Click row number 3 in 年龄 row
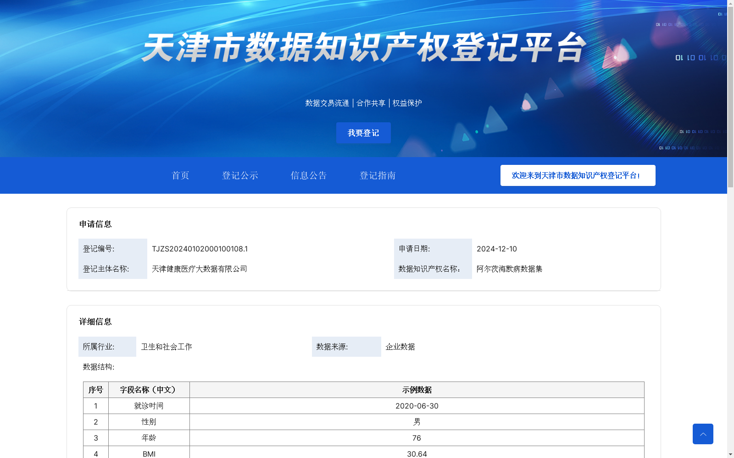This screenshot has height=458, width=734. (96, 438)
